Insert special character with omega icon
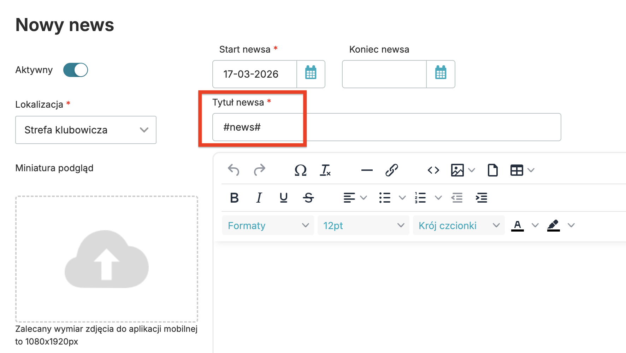626x353 pixels. click(300, 170)
